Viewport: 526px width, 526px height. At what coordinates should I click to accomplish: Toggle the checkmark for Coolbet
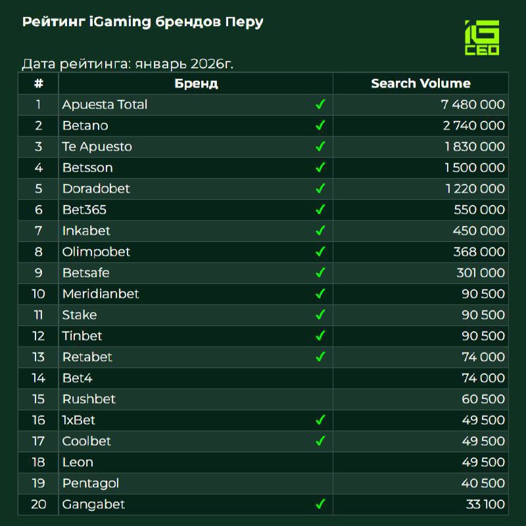point(320,441)
